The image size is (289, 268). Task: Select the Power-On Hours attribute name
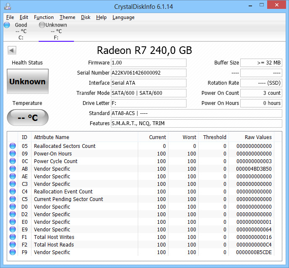pos(53,153)
